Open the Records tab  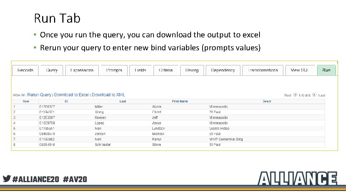tap(25, 70)
